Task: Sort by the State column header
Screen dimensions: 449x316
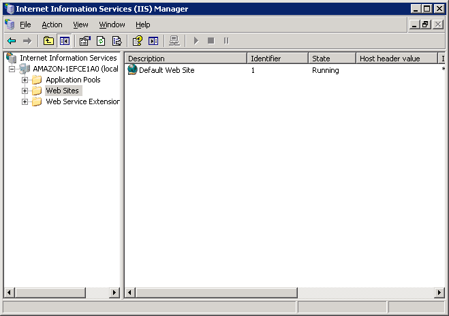Action: (x=332, y=59)
